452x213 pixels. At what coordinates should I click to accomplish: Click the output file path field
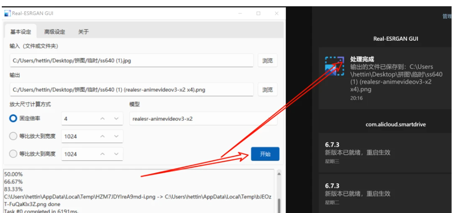point(132,90)
